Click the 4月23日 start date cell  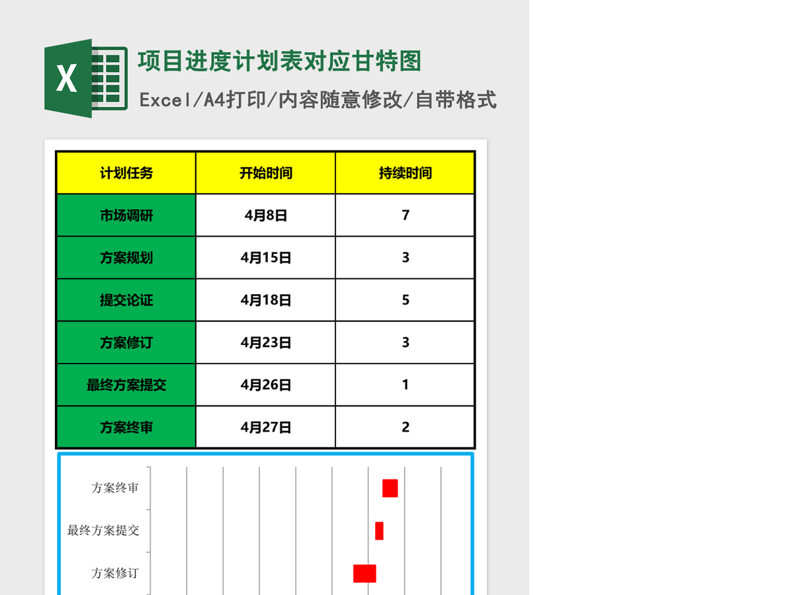coord(266,342)
